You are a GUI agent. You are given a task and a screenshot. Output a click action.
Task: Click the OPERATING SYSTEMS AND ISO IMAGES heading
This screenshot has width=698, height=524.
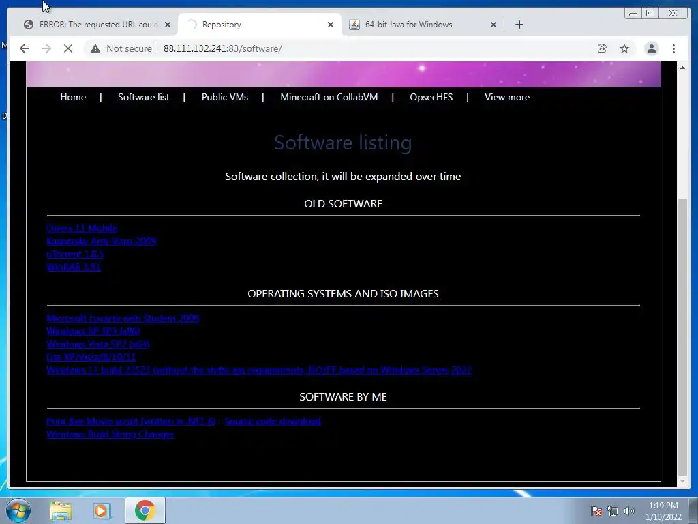(344, 293)
